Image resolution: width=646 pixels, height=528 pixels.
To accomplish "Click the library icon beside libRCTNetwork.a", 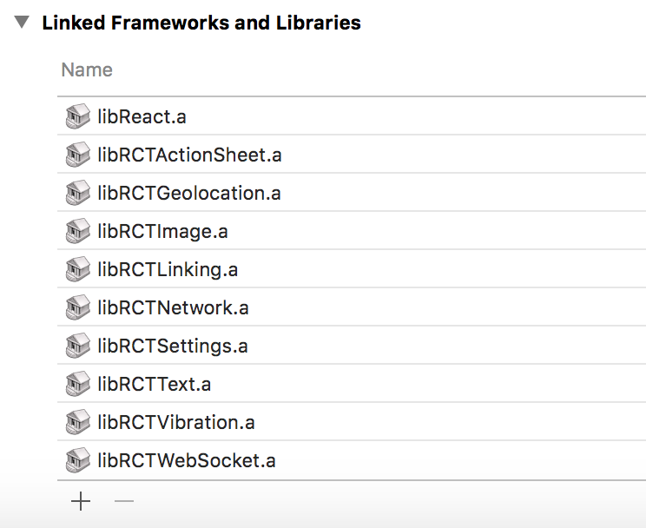I will pos(78,307).
